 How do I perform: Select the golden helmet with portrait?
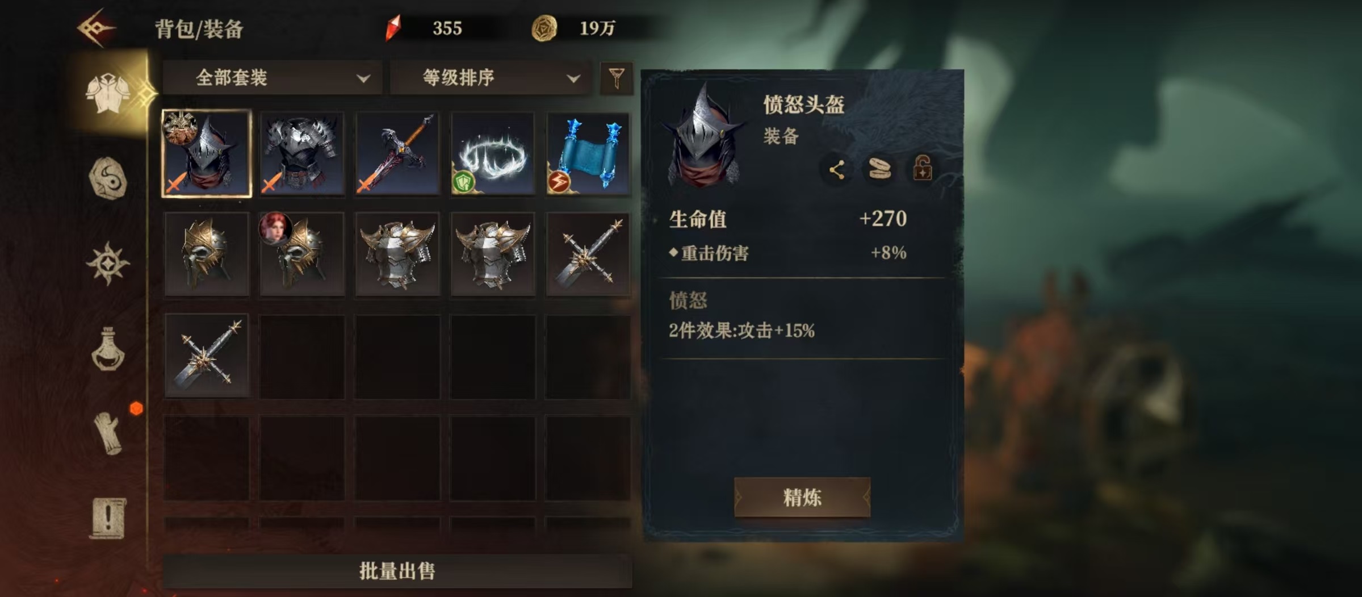point(302,254)
